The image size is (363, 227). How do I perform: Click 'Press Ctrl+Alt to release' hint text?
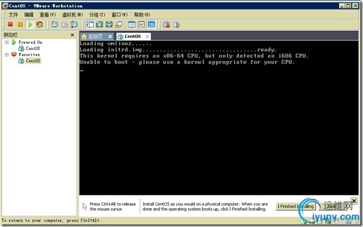(113, 206)
